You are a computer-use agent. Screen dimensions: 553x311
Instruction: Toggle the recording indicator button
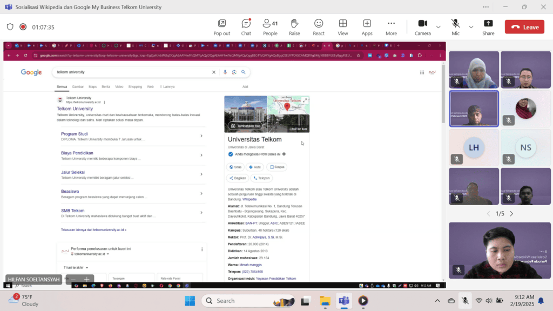tap(23, 27)
